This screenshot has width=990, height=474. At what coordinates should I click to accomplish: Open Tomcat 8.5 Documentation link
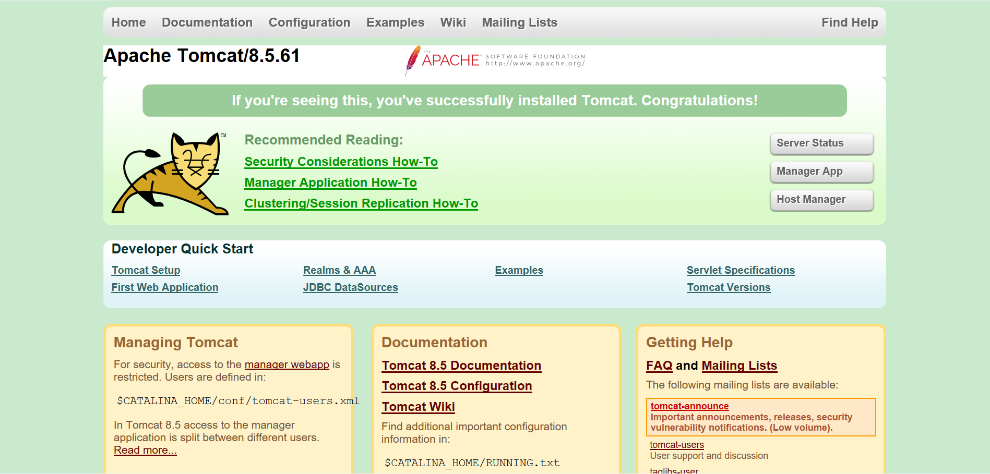[461, 366]
